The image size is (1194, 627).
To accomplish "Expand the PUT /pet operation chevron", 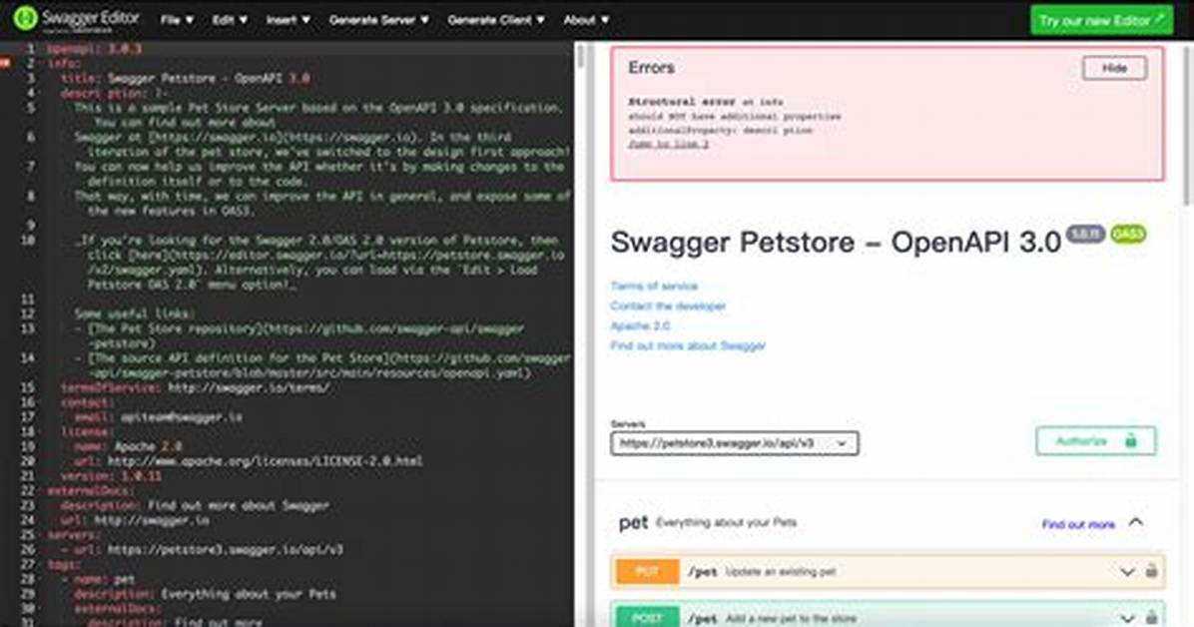I will point(1127,571).
